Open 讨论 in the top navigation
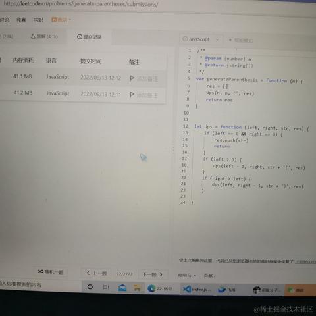This screenshot has height=316, width=316. [5, 20]
